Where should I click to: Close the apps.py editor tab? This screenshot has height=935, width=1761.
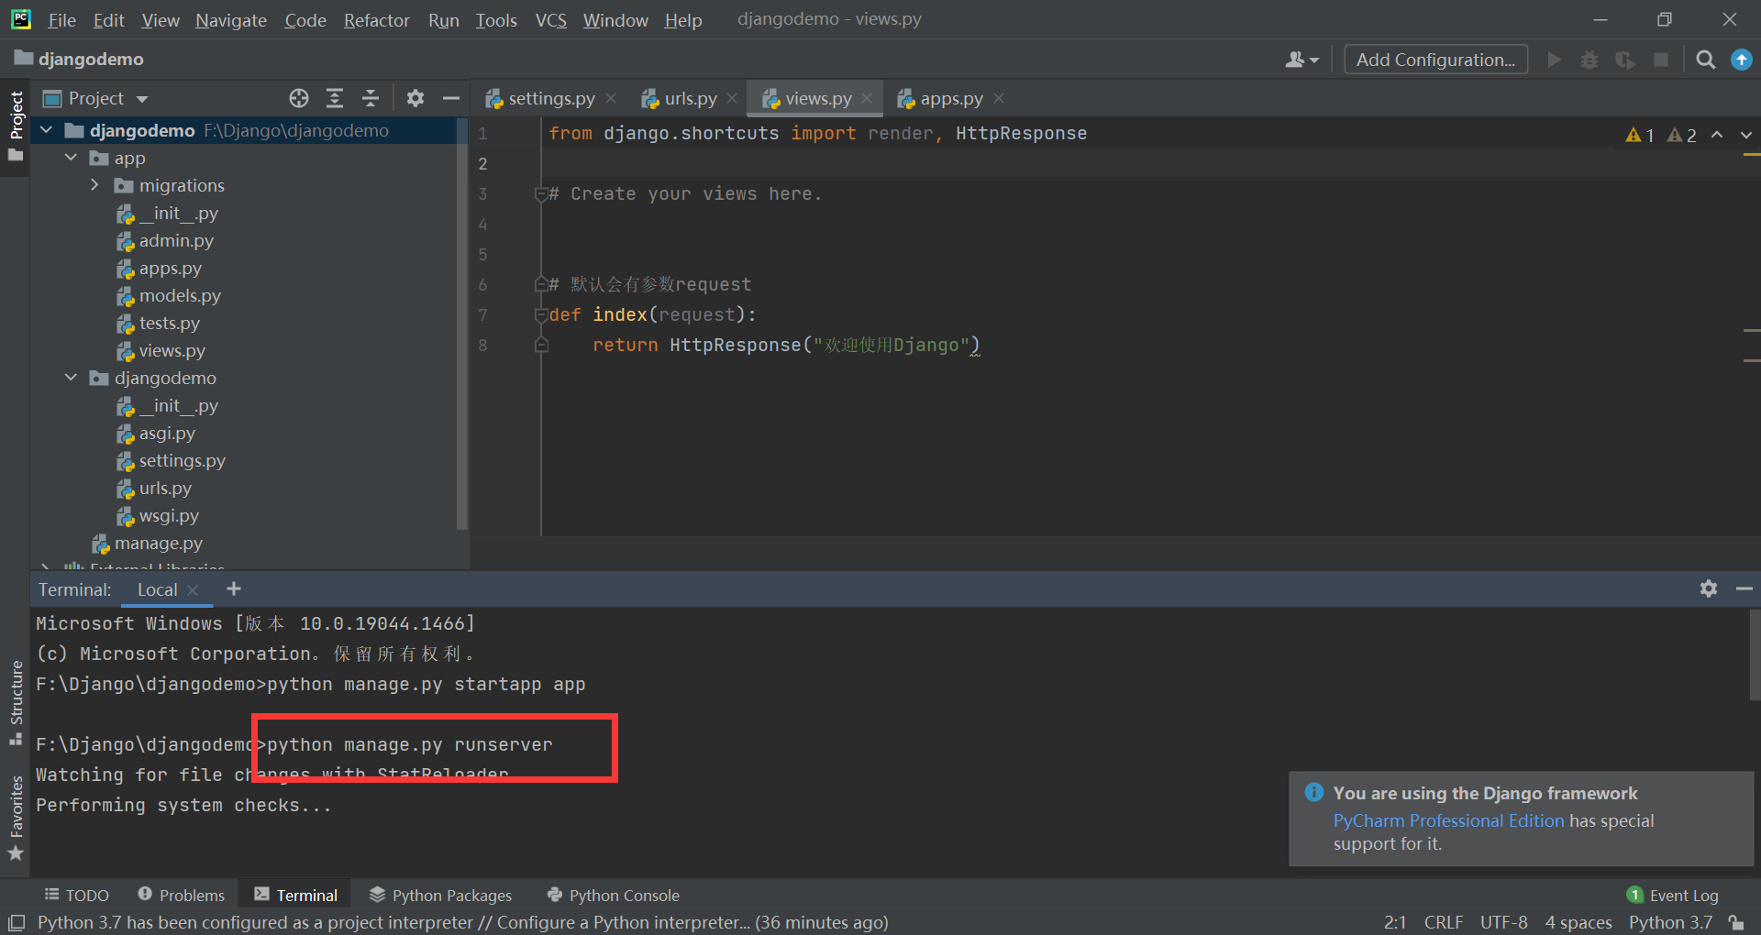coord(999,98)
